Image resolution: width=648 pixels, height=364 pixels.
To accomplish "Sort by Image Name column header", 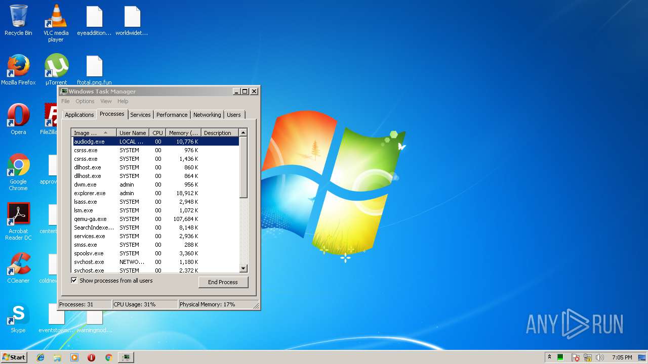I will pos(94,133).
